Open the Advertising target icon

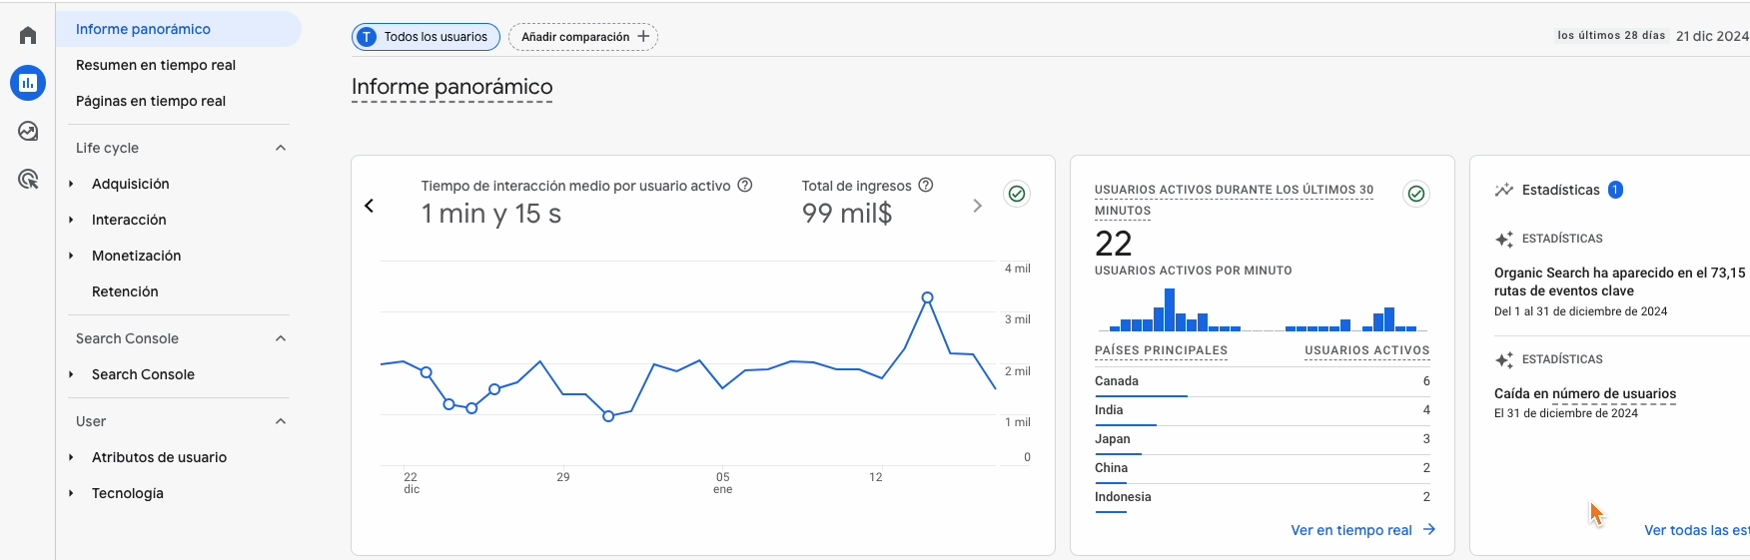pyautogui.click(x=28, y=180)
